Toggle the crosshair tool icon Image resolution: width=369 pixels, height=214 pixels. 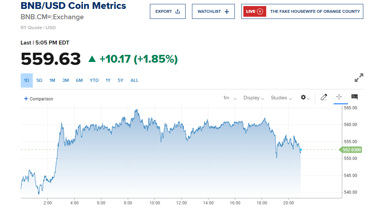coord(339,97)
